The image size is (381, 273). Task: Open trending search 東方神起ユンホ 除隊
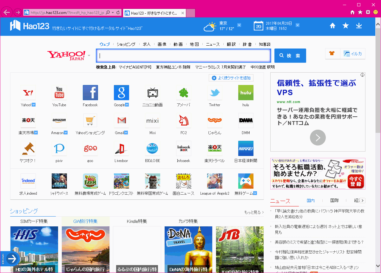(x=173, y=67)
